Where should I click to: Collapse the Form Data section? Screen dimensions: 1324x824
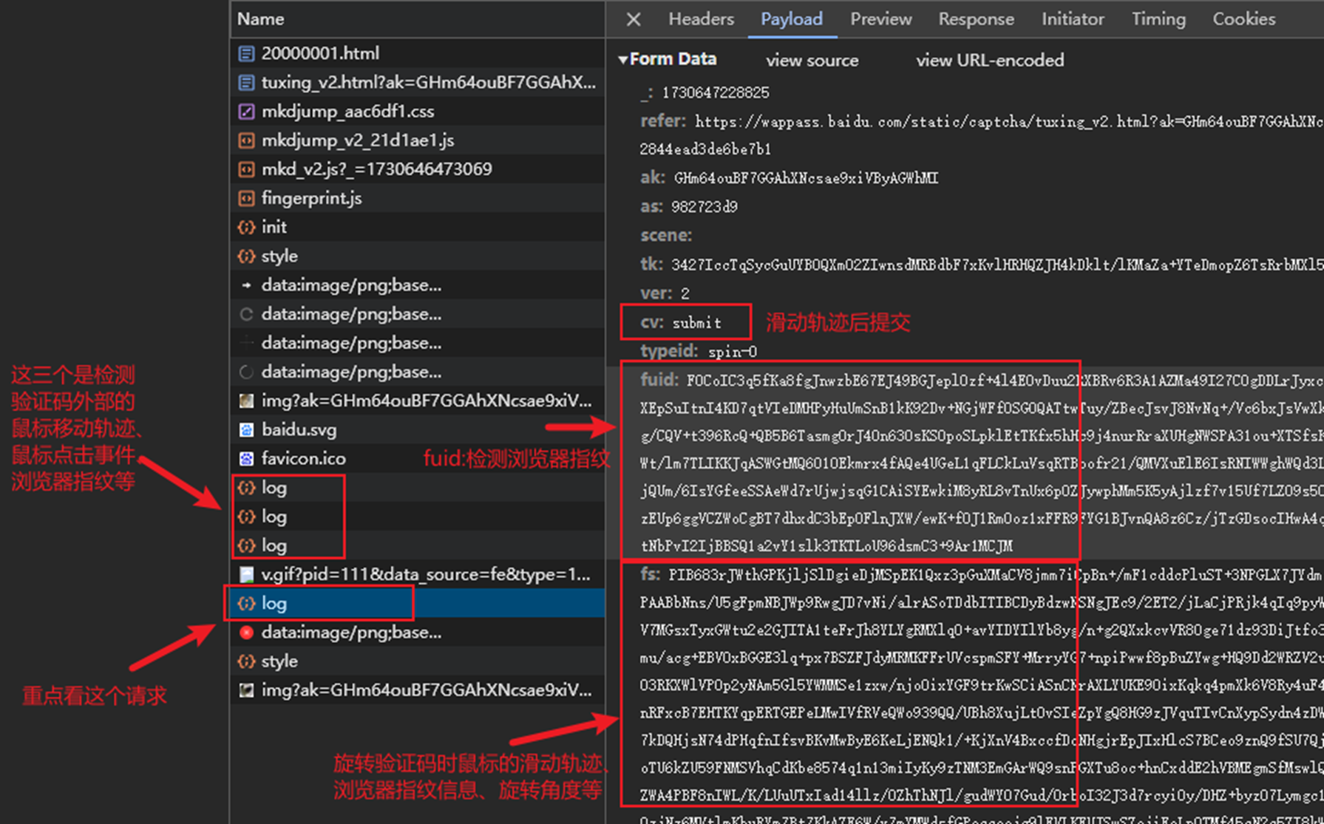tap(623, 59)
